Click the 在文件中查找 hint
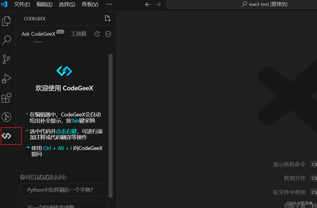The image size is (317, 208). tap(289, 192)
